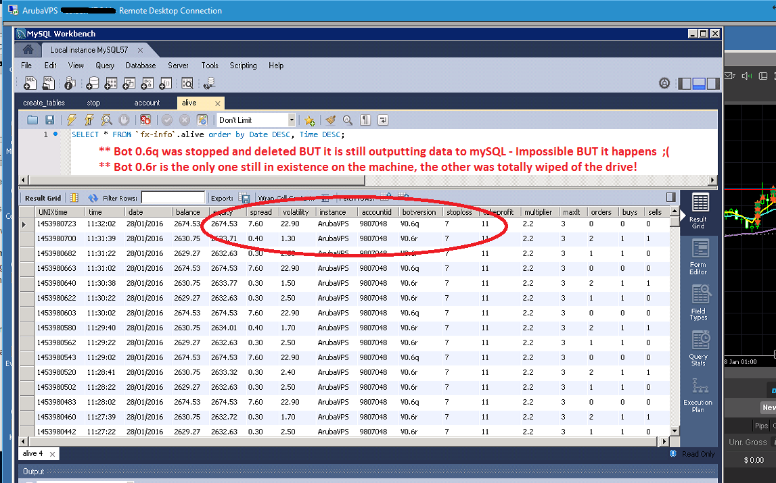Image resolution: width=776 pixels, height=483 pixels.
Task: Click the sound icon in trading window
Action: (747, 76)
